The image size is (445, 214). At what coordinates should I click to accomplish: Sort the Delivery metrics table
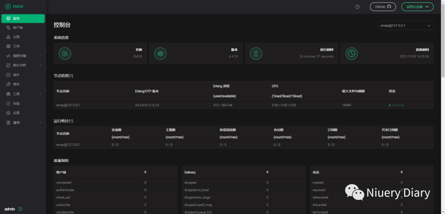pyautogui.click(x=267, y=172)
